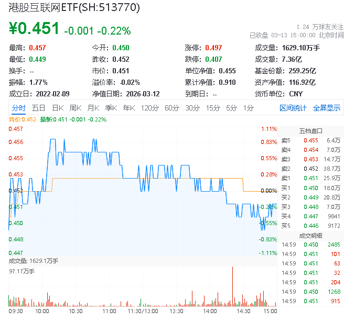Switch to the 分时 chart tab

pyautogui.click(x=18, y=108)
